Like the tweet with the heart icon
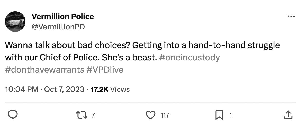 tap(150, 115)
